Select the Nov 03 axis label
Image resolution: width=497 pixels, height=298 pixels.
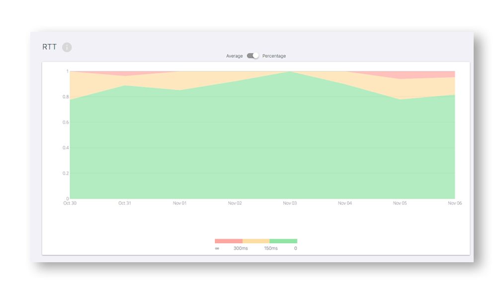point(290,203)
